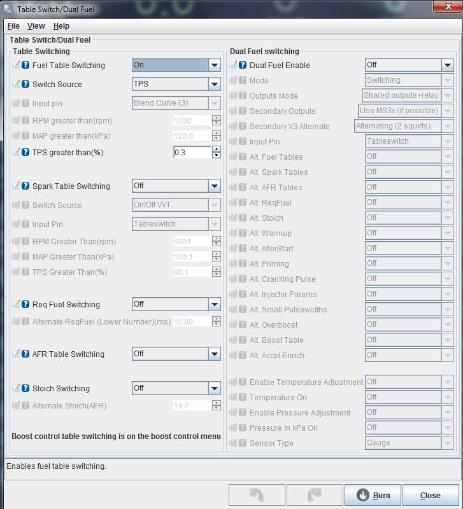This screenshot has width=463, height=509.
Task: Click the 'Table Switching' group title
Action: (x=41, y=52)
